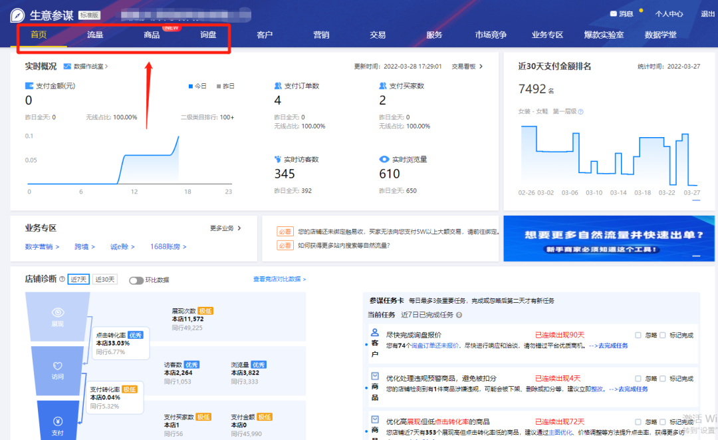The width and height of the screenshot is (718, 440).
Task: Click the 消息 envelope icon
Action: [614, 14]
